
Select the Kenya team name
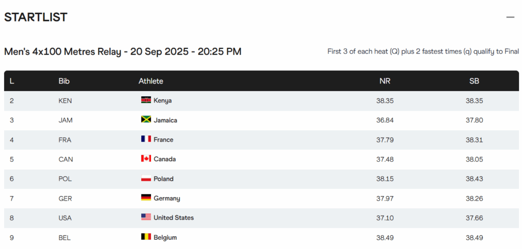coord(163,101)
